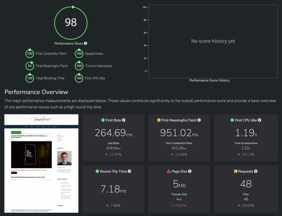Click info icon next to First Meaningful Paint card title

click(199, 120)
